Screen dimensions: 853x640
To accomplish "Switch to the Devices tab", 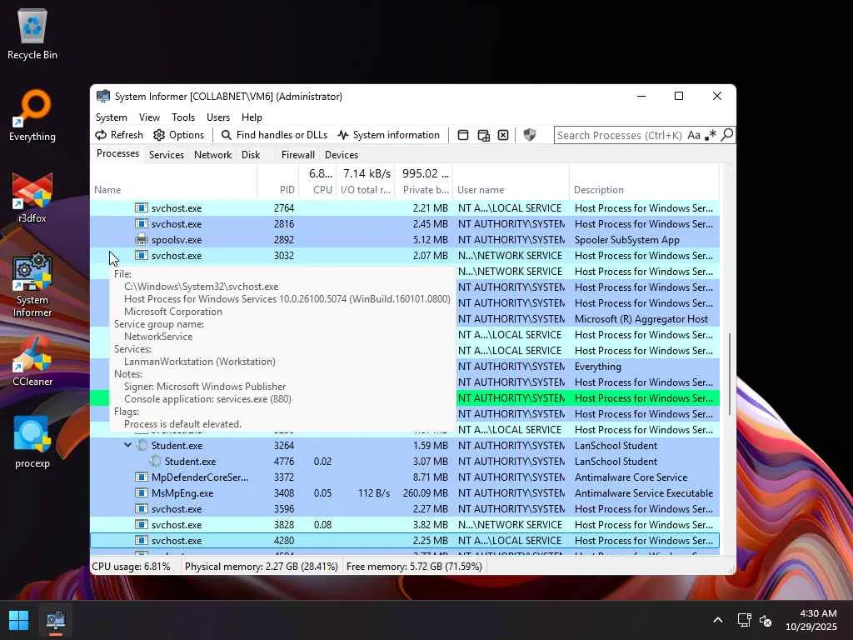I will point(341,154).
